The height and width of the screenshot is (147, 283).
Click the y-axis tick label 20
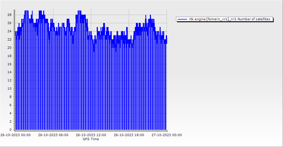pyautogui.click(x=9, y=48)
